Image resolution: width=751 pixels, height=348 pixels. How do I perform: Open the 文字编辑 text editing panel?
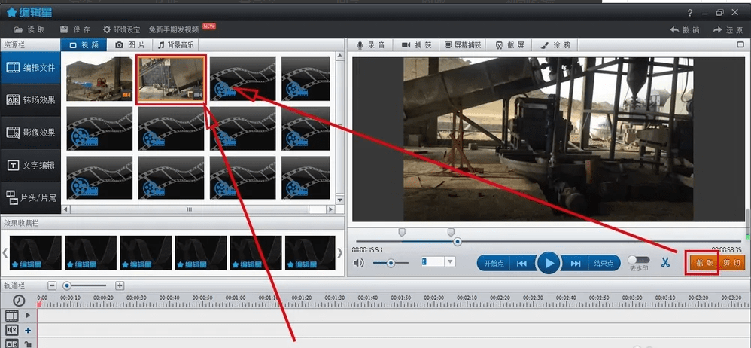point(30,165)
